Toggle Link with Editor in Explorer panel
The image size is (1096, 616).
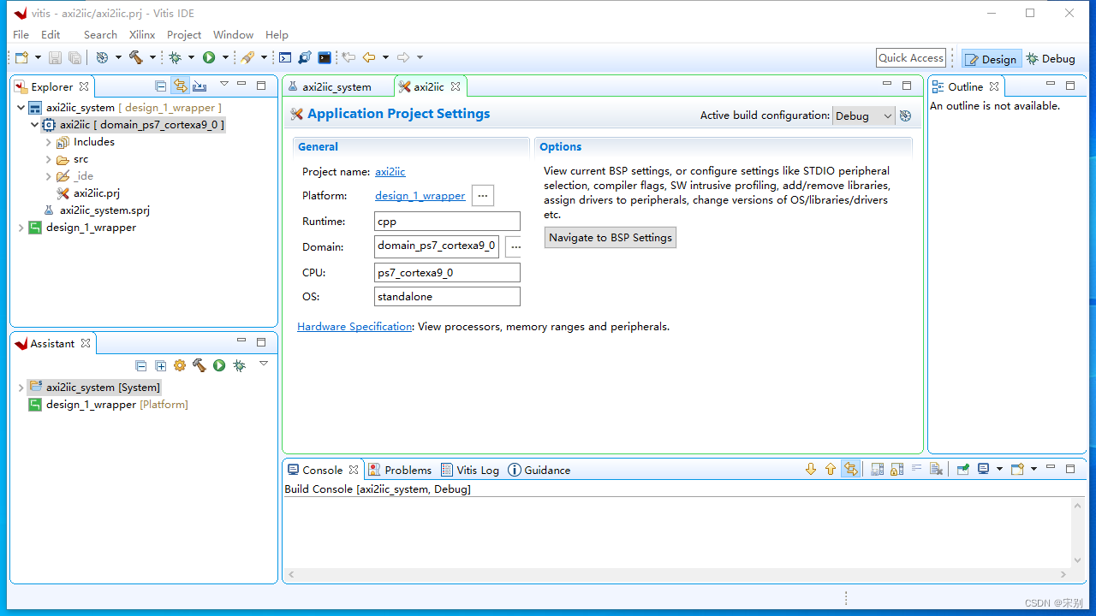tap(180, 86)
